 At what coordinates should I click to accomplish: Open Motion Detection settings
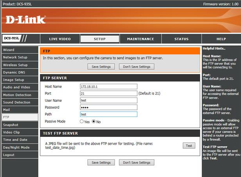(x=20, y=95)
